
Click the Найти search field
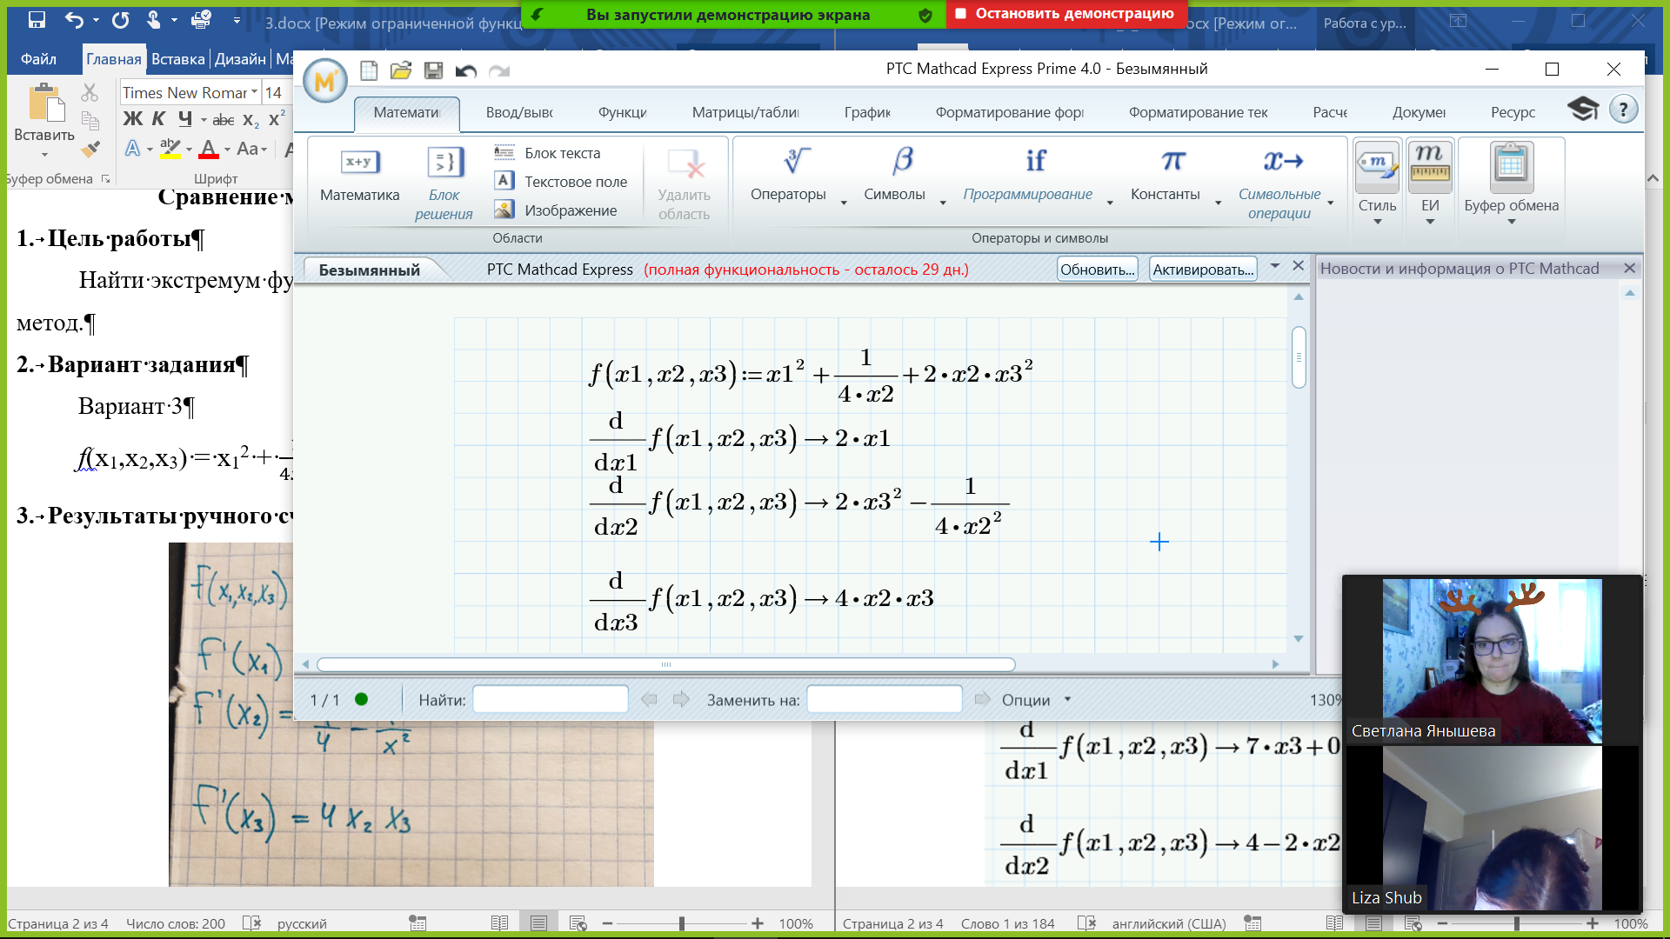coord(550,699)
